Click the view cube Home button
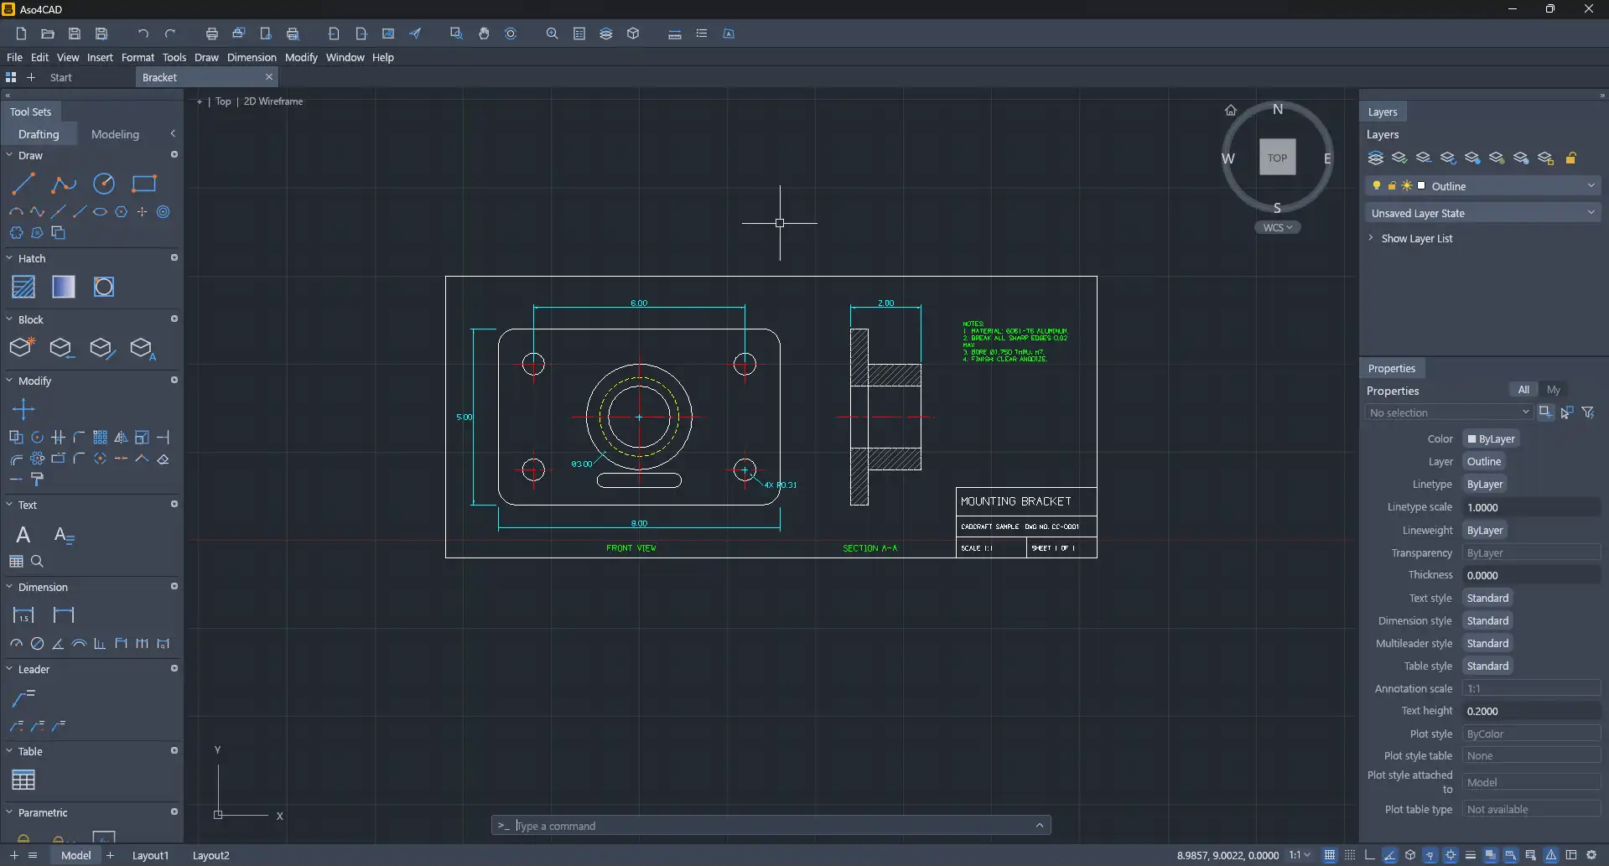This screenshot has width=1609, height=866. click(x=1231, y=111)
